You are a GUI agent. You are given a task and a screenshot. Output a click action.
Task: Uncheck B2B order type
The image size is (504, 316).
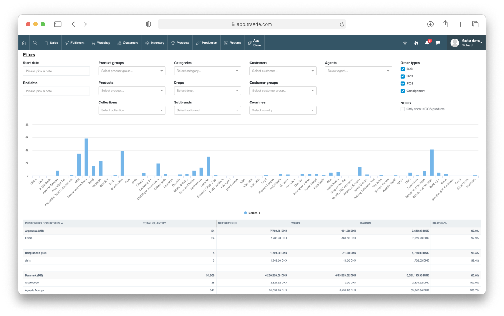pyautogui.click(x=402, y=69)
